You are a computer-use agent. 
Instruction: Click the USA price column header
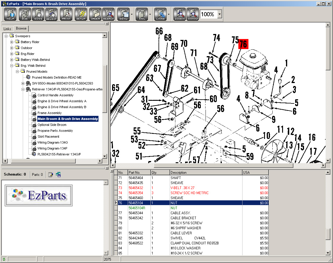click(x=256, y=173)
